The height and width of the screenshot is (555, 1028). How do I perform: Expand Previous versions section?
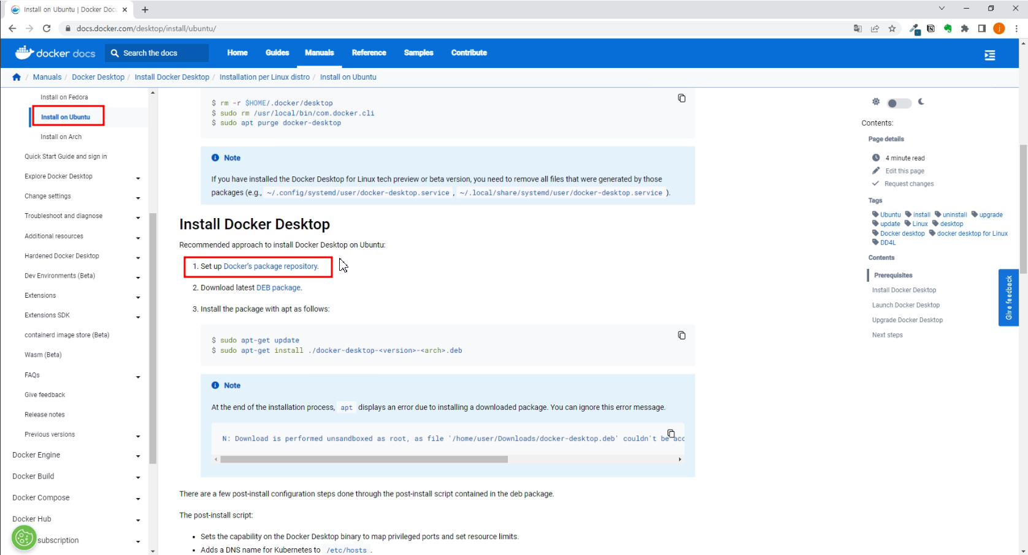(138, 436)
